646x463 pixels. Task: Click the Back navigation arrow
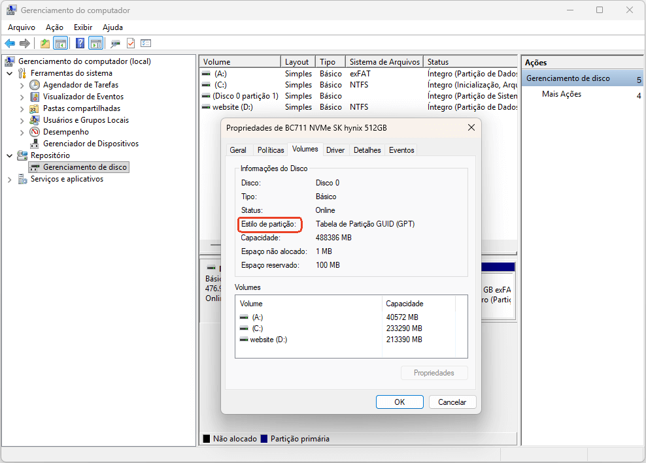pos(10,43)
